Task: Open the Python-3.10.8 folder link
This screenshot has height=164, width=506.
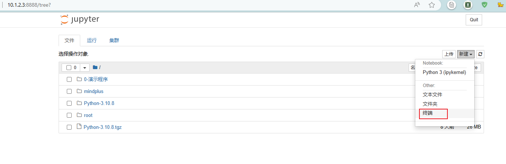Action: point(99,103)
